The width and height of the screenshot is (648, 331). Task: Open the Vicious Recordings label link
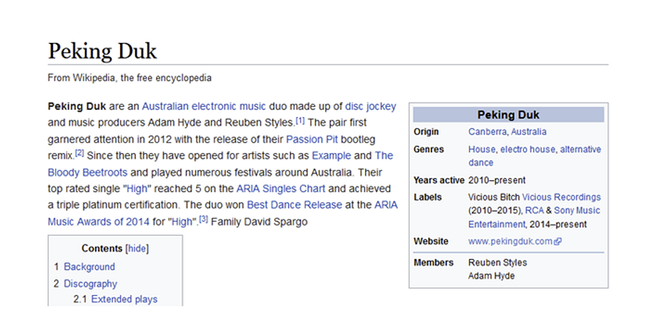pyautogui.click(x=561, y=197)
